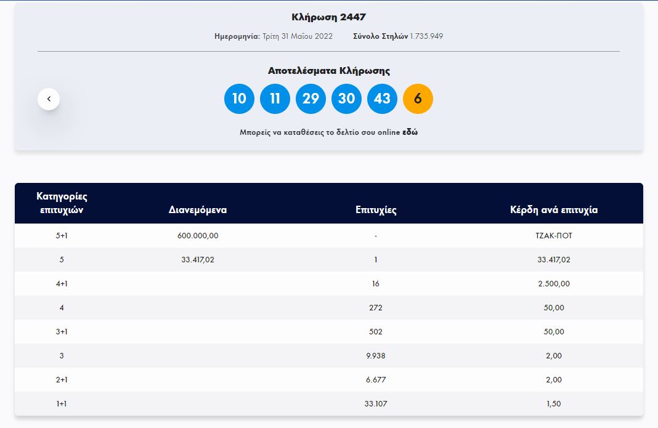Click the 'Κατηγορίες επιτυχιών' column header
The height and width of the screenshot is (428, 658).
[62, 203]
